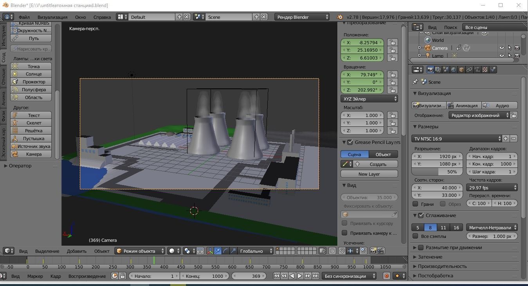Expand the Shading (Затенение) panel
The width and height of the screenshot is (528, 286).
coord(430,257)
